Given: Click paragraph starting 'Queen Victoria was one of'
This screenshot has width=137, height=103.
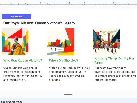Looking at the screenshot, I should (x=23, y=74).
